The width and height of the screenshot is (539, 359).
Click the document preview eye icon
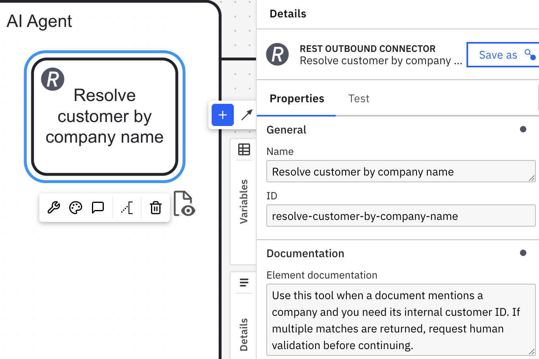pos(184,204)
